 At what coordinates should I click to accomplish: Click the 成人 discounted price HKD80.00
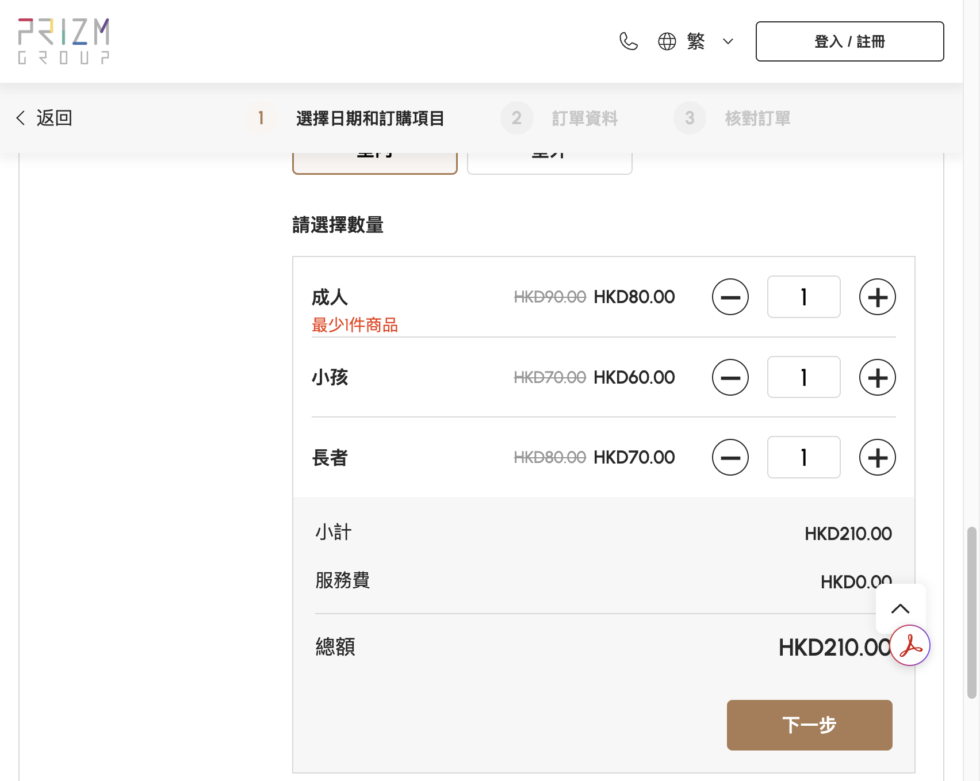tap(634, 297)
